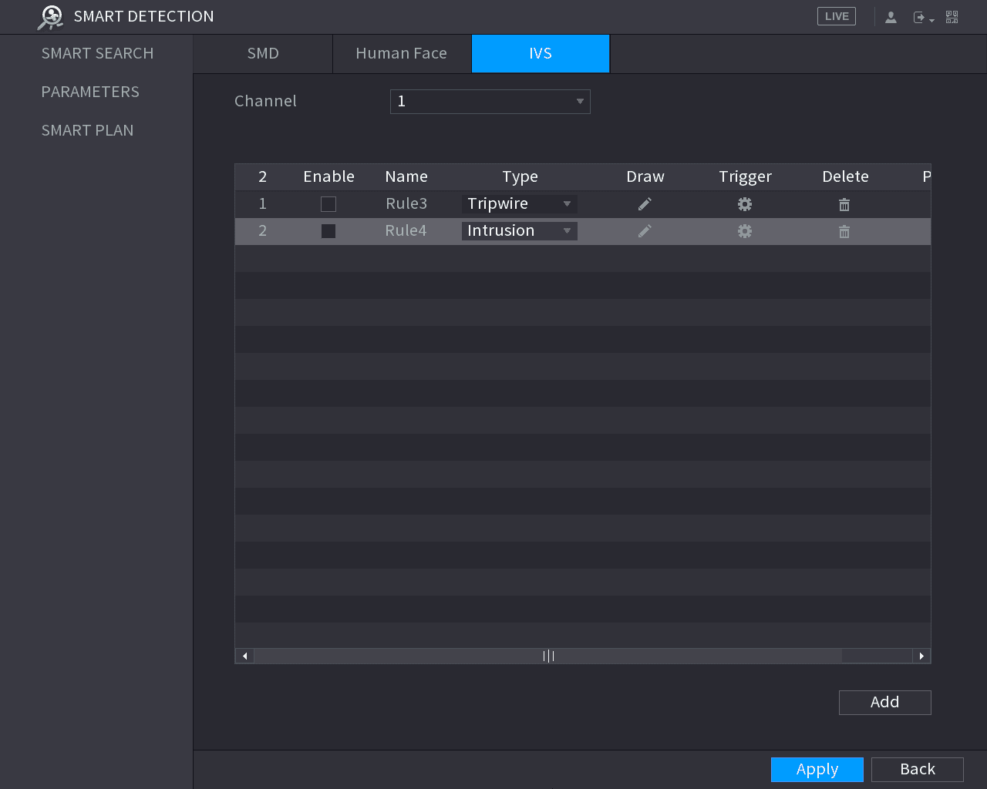Draw rule area for Rule4
Screen dimensions: 987x789
(x=645, y=231)
